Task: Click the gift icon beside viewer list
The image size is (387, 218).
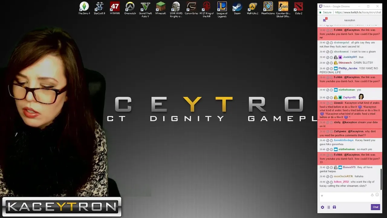Action: 334,207
